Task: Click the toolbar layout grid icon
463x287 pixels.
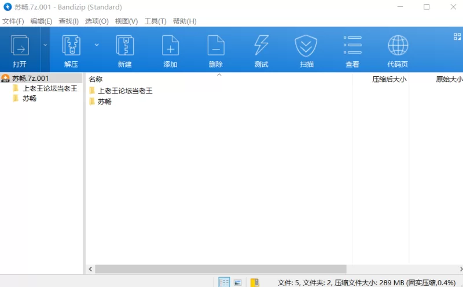Action: pyautogui.click(x=457, y=36)
